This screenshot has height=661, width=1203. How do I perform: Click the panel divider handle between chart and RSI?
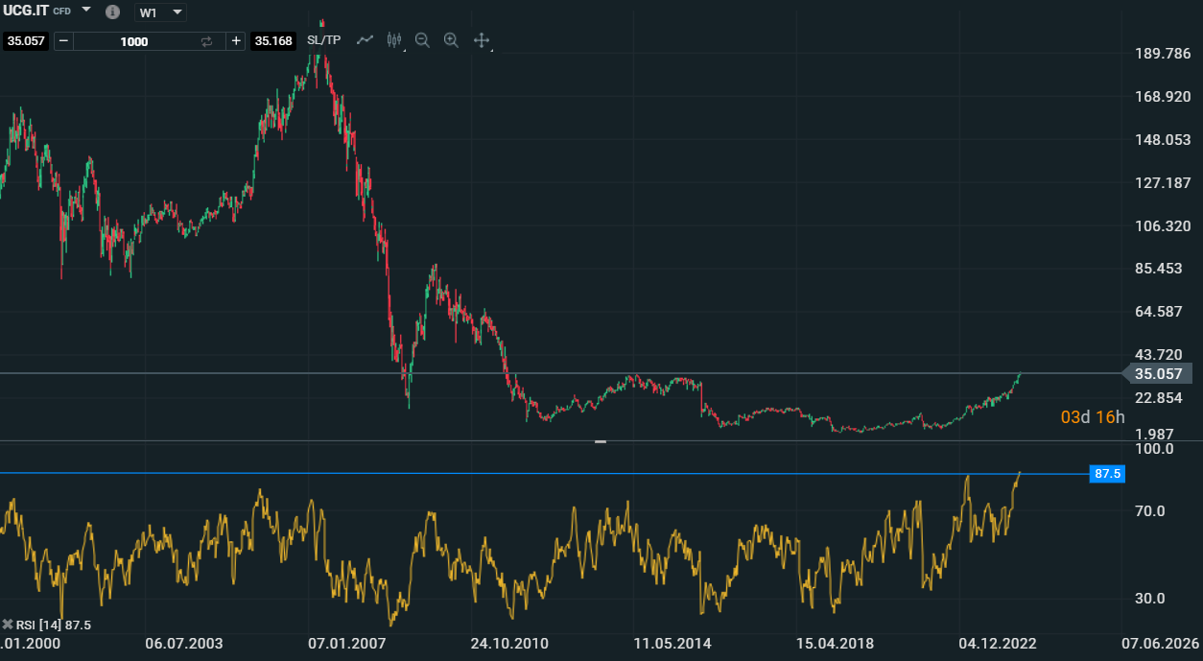point(601,441)
